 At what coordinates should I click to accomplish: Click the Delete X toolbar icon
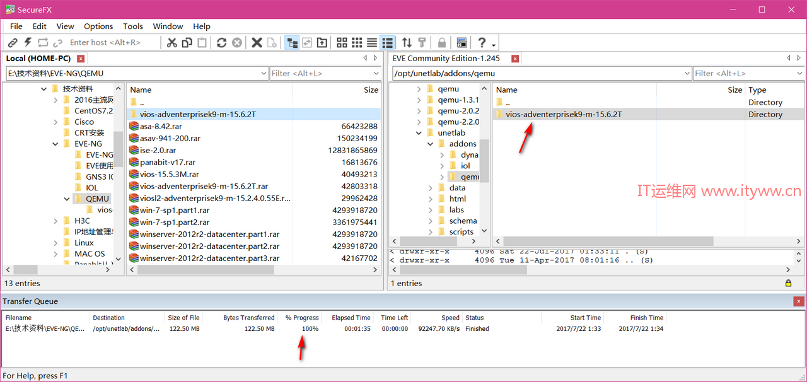pyautogui.click(x=257, y=42)
